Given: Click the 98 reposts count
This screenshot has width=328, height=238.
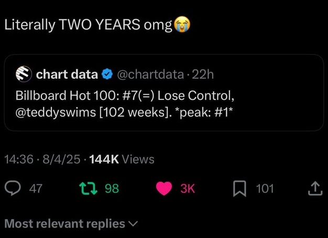Looking at the screenshot, I should point(112,188).
